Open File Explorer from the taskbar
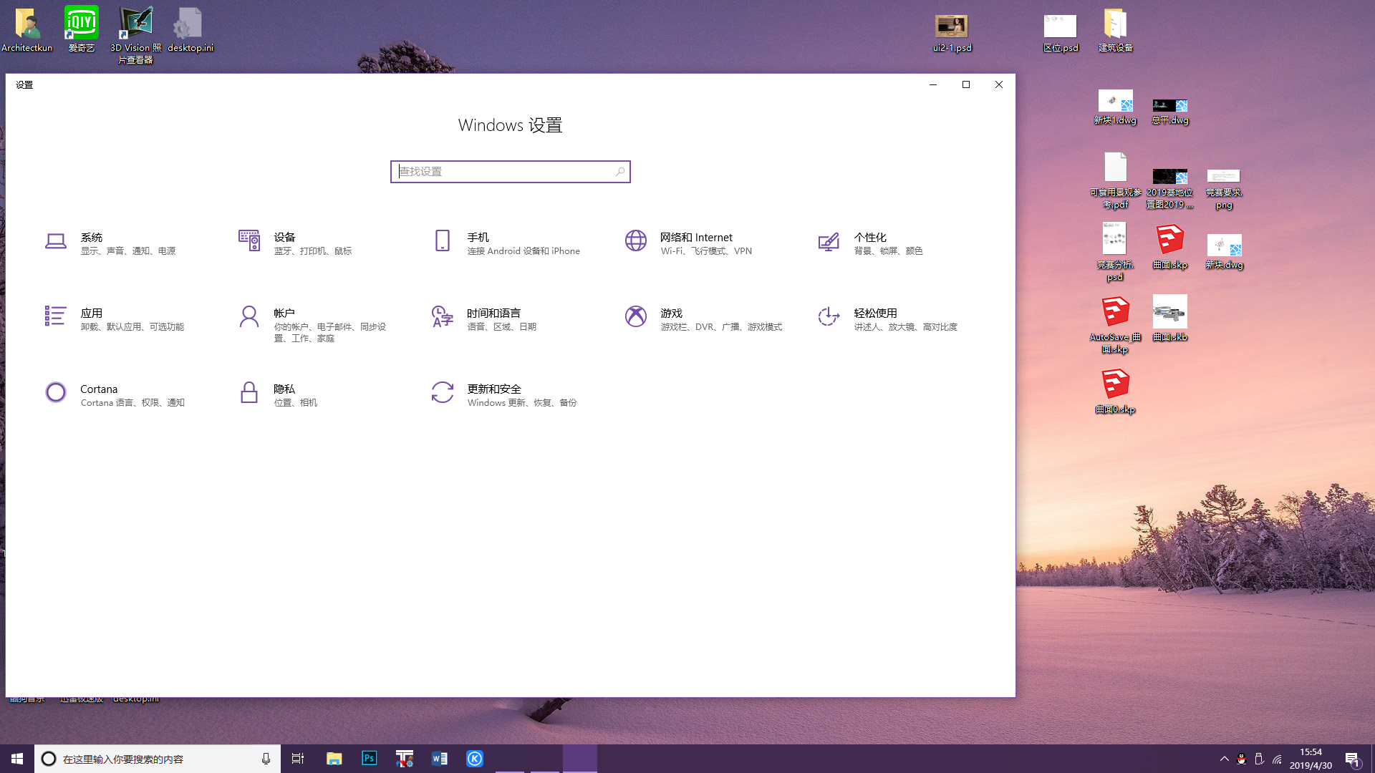 tap(334, 759)
